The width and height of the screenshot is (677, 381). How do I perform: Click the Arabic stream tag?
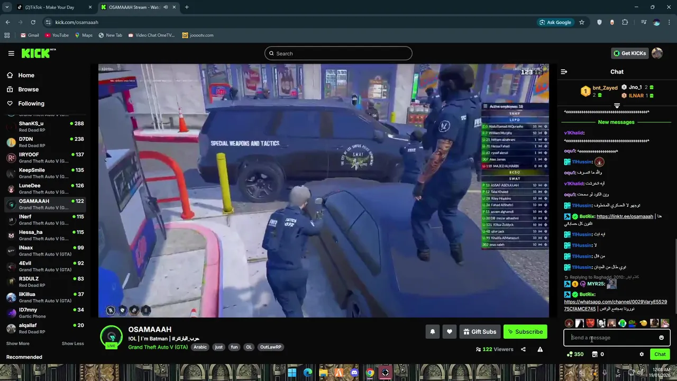[x=200, y=347]
